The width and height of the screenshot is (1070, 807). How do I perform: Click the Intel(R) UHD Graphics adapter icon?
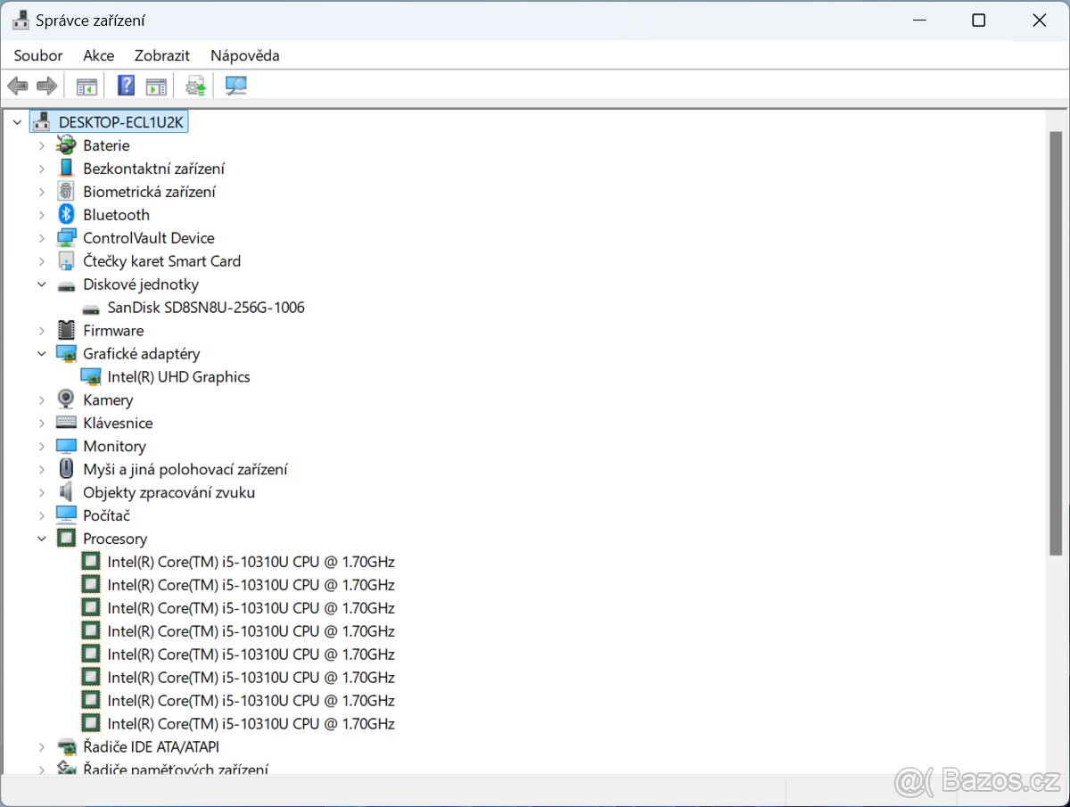[x=91, y=376]
